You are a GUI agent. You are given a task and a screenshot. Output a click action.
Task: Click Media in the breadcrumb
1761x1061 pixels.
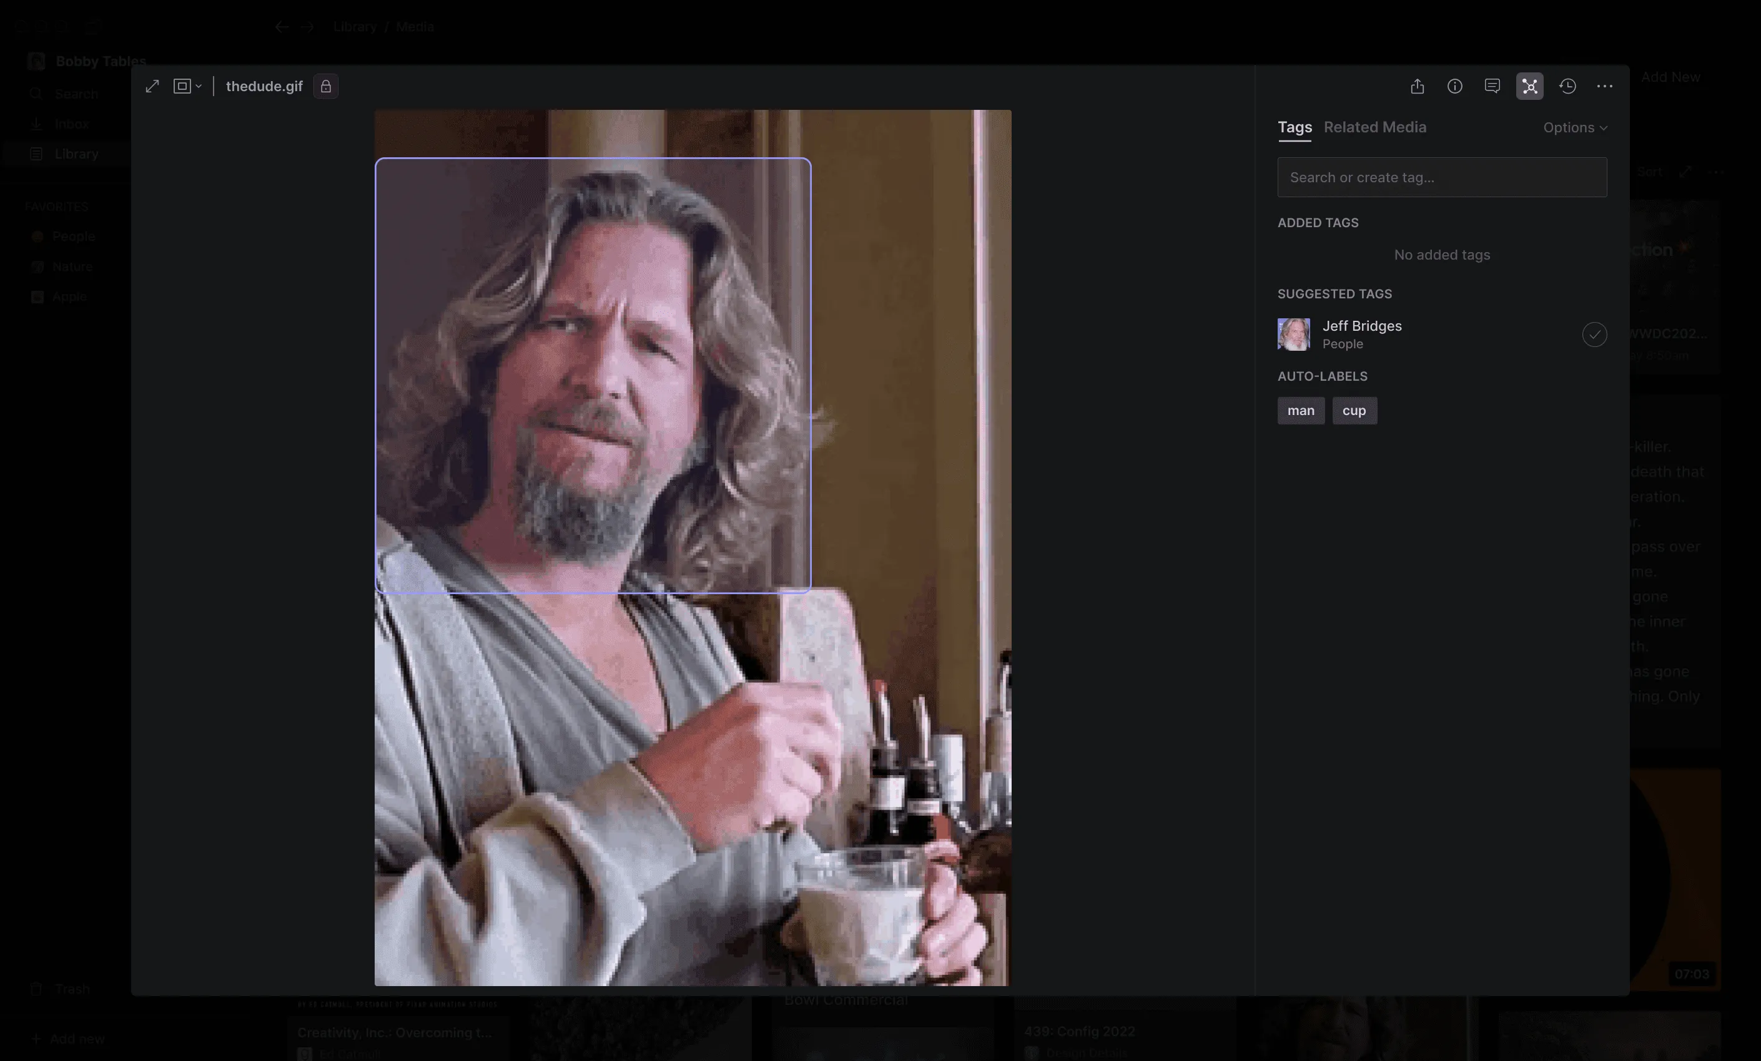pos(415,27)
